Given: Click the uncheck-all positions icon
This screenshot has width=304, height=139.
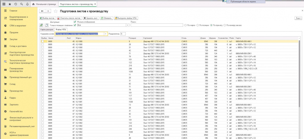Looking at the screenshot, I should [x=47, y=25].
